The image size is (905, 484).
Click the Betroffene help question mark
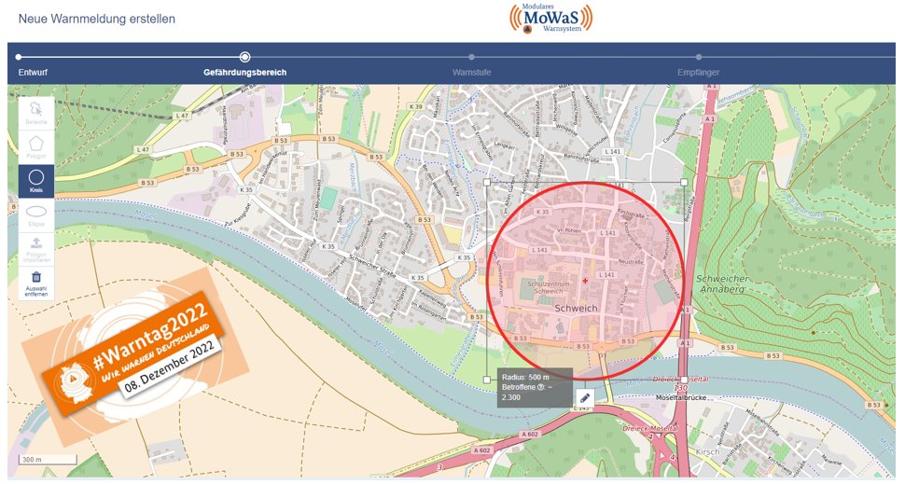541,388
